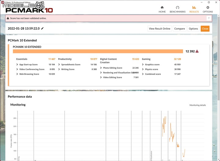This screenshot has height=161, width=220.
Task: Open the OPTIONS gear icon
Action: (x=208, y=7)
